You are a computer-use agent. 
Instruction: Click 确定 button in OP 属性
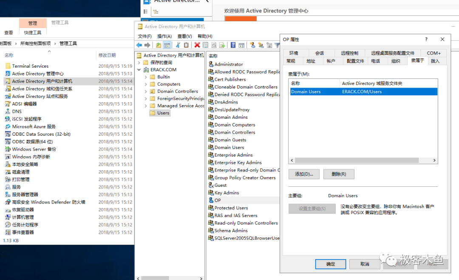[x=331, y=264]
